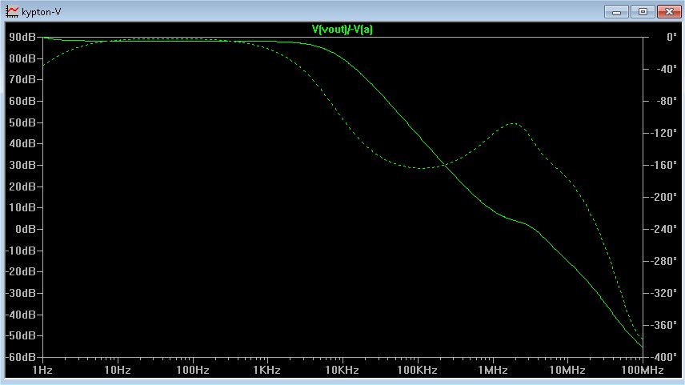Click the -40° phase axis label

tap(667, 69)
